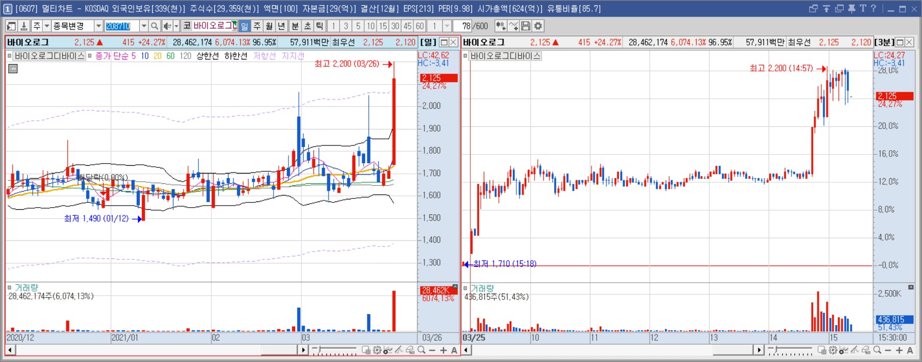Click minus zoom-out under daily chart
This screenshot has height=362, width=922.
pos(432,351)
